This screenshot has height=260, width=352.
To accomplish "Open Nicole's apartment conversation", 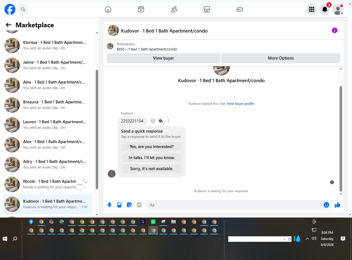I will pos(47,184).
